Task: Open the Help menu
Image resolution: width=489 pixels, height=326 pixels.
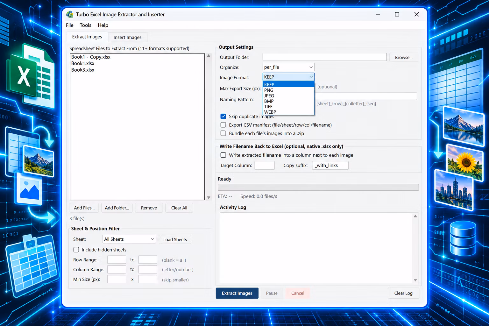Action: [103, 25]
